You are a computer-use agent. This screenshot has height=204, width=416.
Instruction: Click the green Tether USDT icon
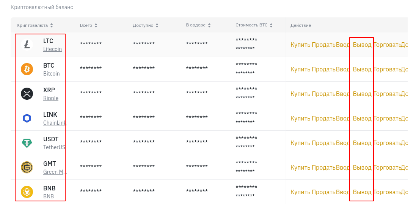pyautogui.click(x=27, y=143)
